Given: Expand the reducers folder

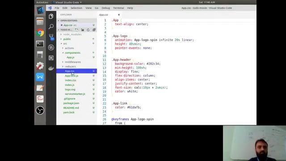Looking at the screenshot, I should click(70, 67).
